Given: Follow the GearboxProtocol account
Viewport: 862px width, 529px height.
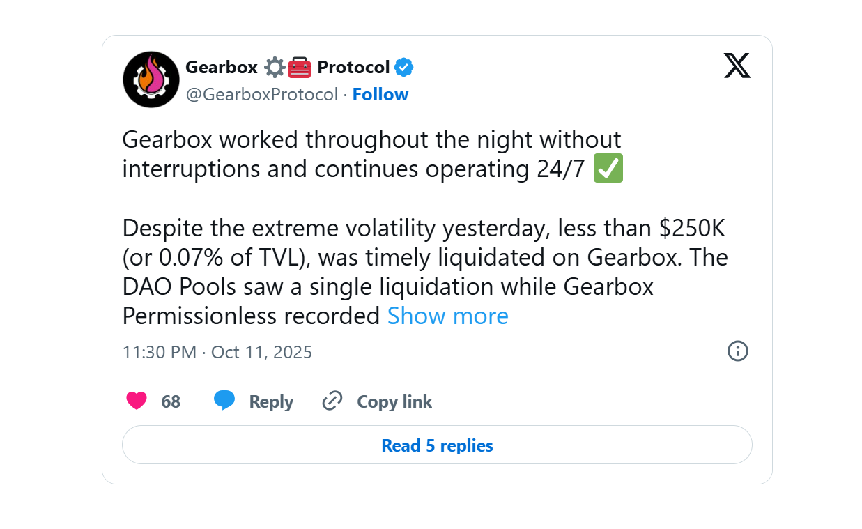Looking at the screenshot, I should click(x=380, y=94).
